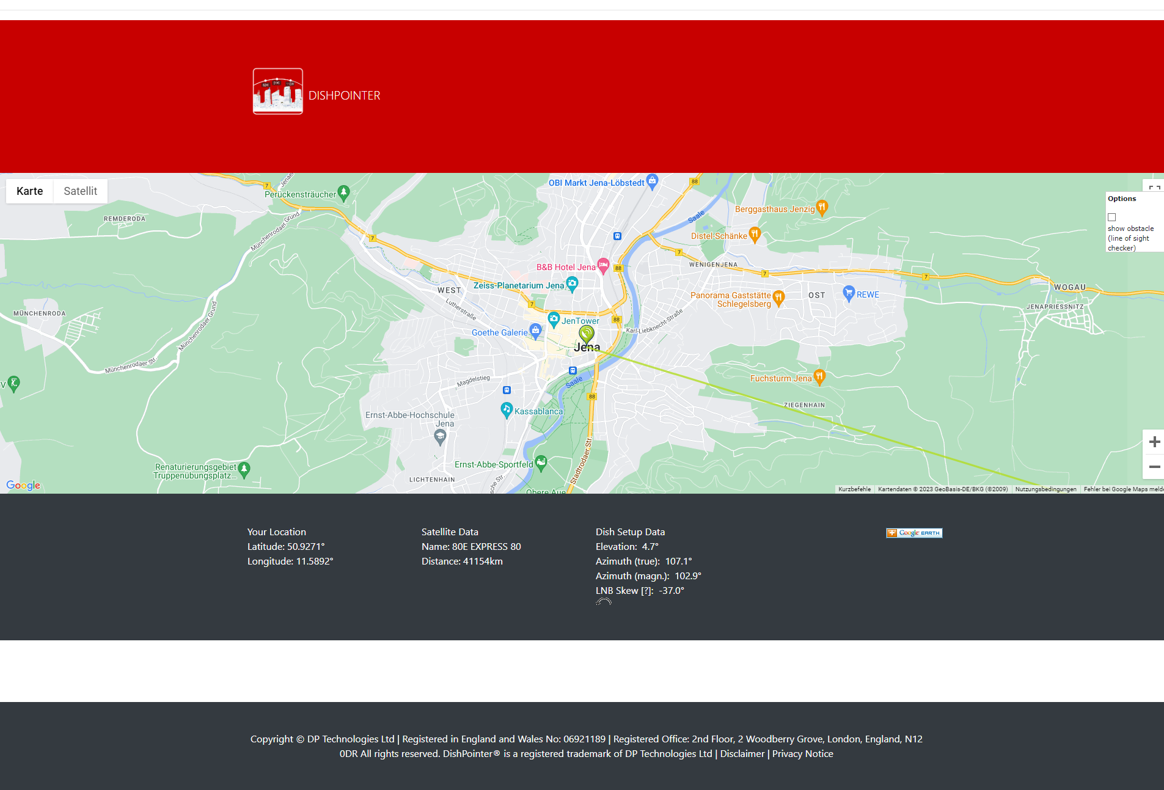1164x790 pixels.
Task: Click the DishPointer logo
Action: click(x=277, y=91)
